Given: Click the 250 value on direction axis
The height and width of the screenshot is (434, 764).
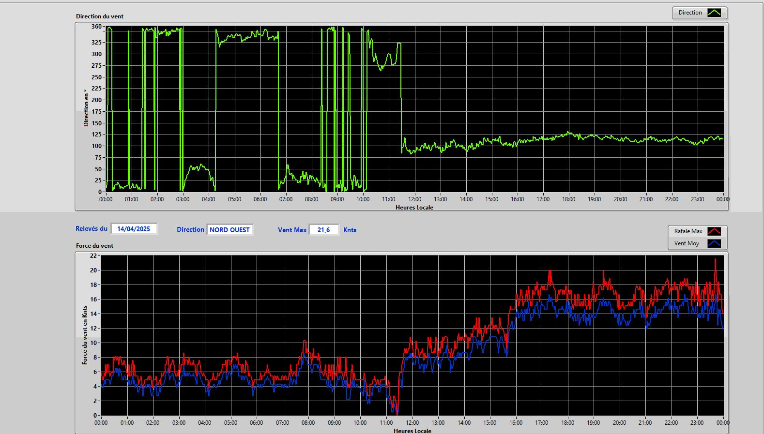Looking at the screenshot, I should point(96,77).
